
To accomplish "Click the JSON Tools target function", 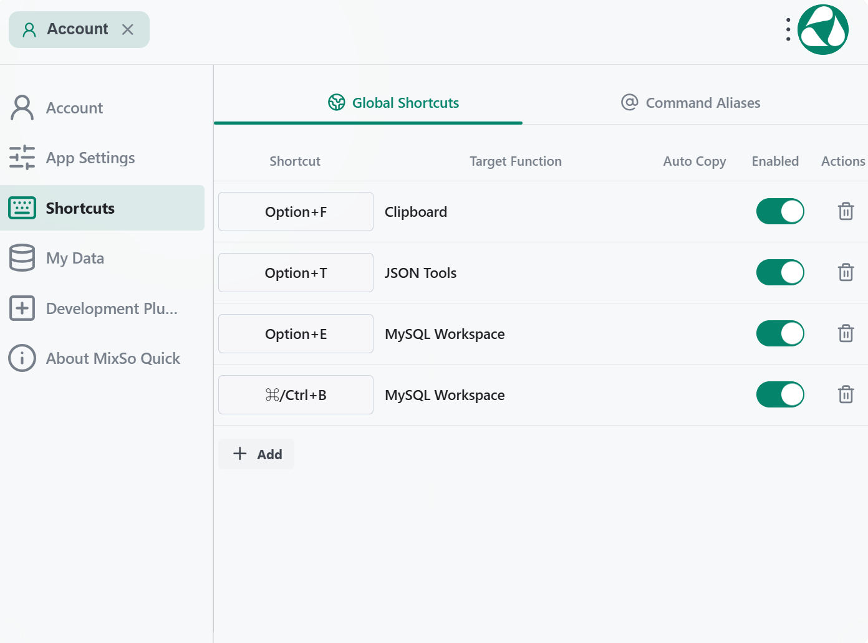I will coord(421,273).
